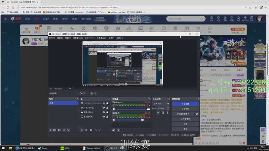Mute the Mic/Aux speaker icon
The height and width of the screenshot is (151, 269).
point(114,109)
